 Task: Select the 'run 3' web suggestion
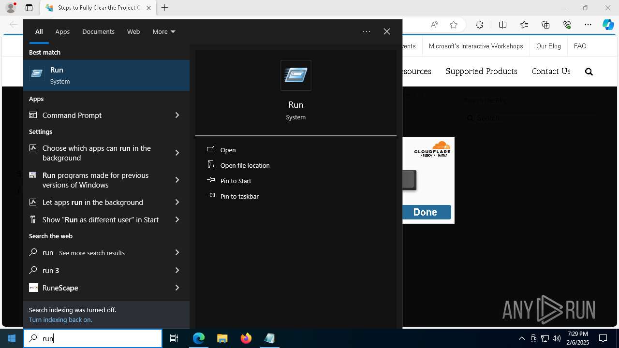(x=51, y=270)
